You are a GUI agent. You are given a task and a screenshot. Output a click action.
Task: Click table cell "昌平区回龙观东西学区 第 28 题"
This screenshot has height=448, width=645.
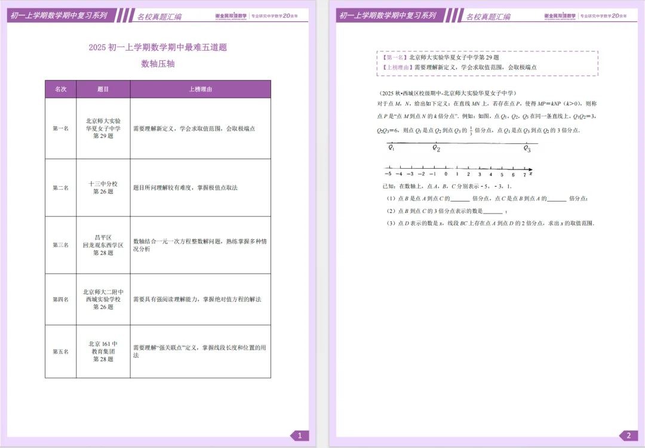point(103,245)
